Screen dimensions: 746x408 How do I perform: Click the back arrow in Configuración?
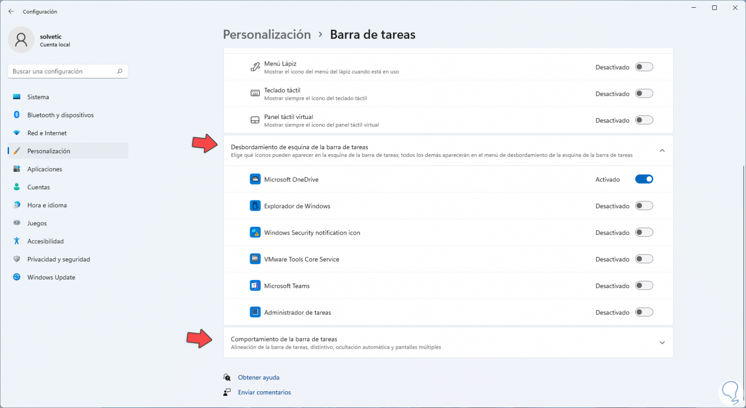coord(11,11)
